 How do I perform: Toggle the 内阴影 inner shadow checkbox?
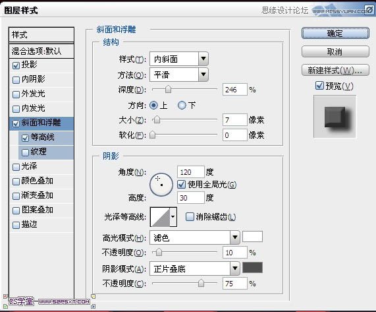(x=16, y=80)
